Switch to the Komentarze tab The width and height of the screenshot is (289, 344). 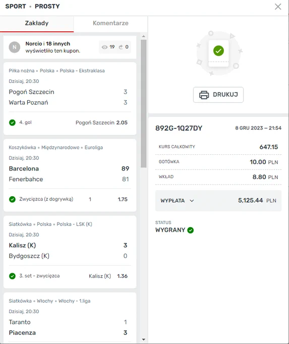(x=110, y=23)
